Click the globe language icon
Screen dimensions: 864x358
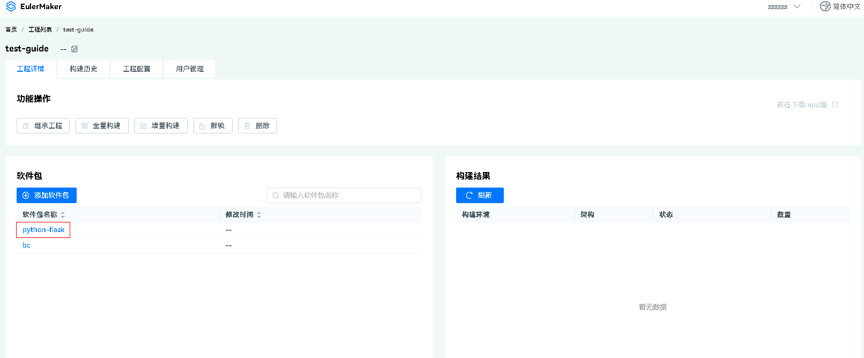click(825, 6)
